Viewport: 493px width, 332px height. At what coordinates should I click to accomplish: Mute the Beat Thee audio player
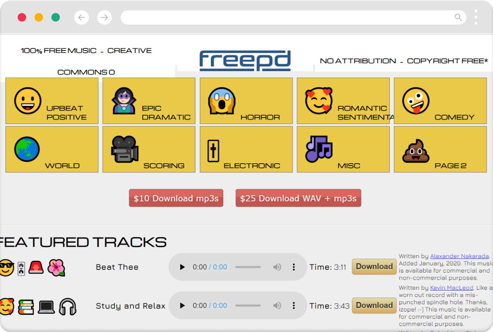click(277, 267)
